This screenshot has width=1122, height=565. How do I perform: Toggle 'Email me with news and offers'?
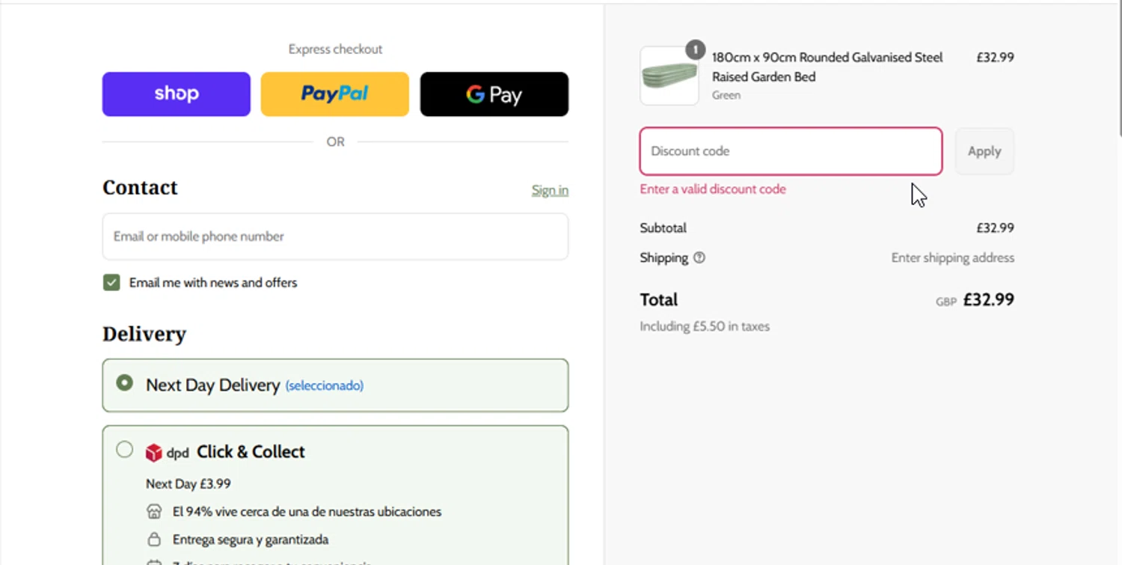(111, 282)
